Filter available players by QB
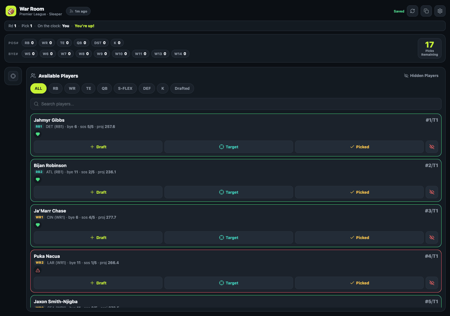Image resolution: width=450 pixels, height=316 pixels. (x=105, y=89)
